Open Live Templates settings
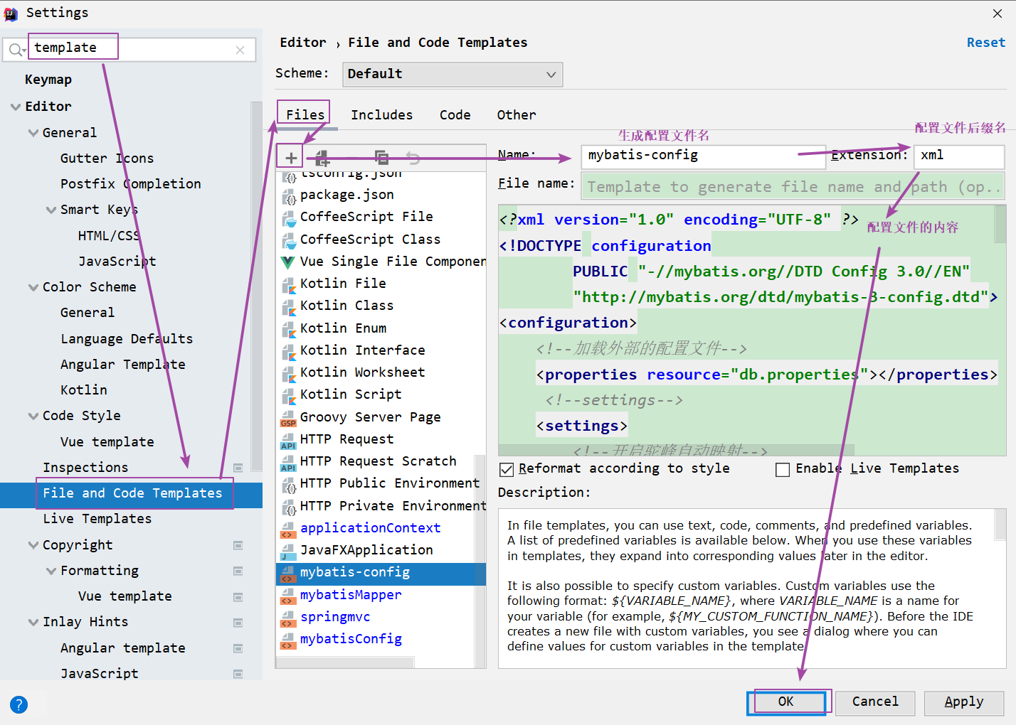 [x=97, y=519]
